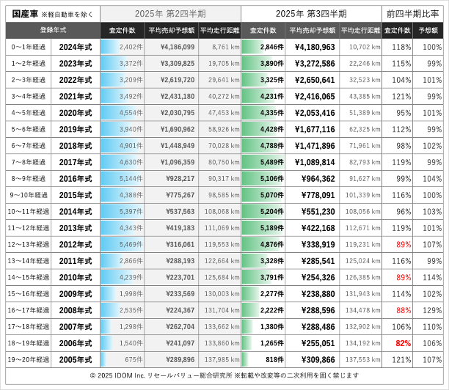Click the 予想額 ratio column header
This screenshot has width=449, height=390.
click(429, 30)
